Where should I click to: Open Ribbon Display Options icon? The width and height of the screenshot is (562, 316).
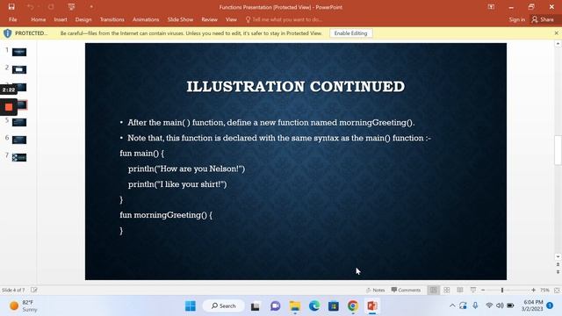491,7
